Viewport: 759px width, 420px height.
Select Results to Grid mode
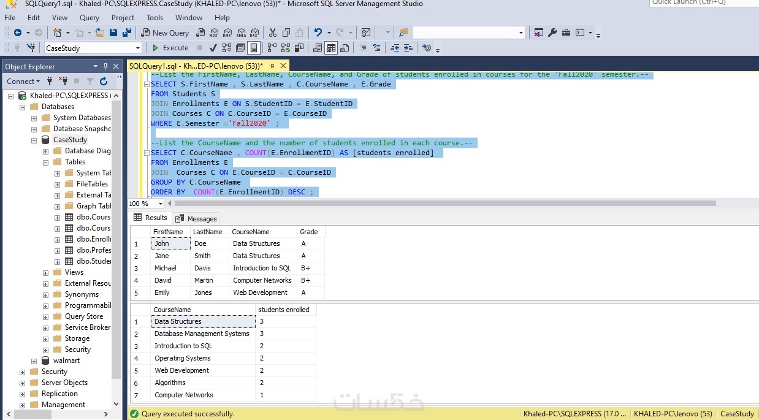(x=330, y=48)
